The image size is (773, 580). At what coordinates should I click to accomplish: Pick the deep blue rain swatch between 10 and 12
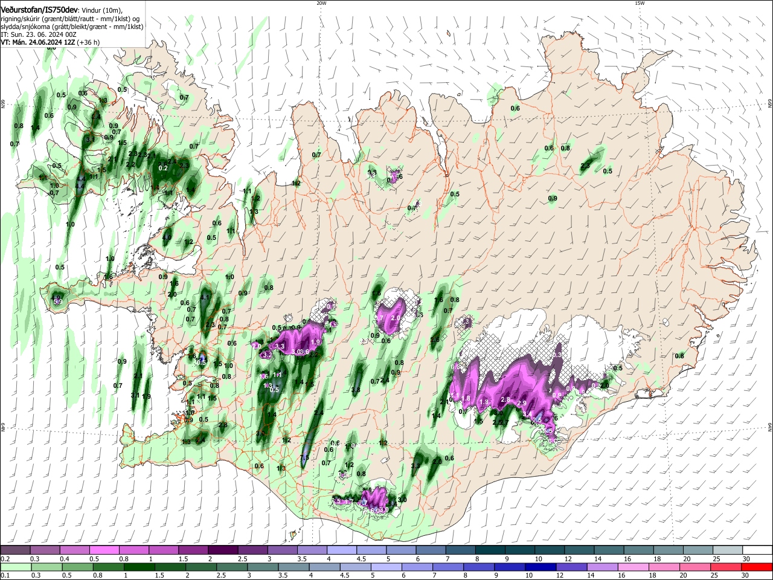[x=540, y=567]
